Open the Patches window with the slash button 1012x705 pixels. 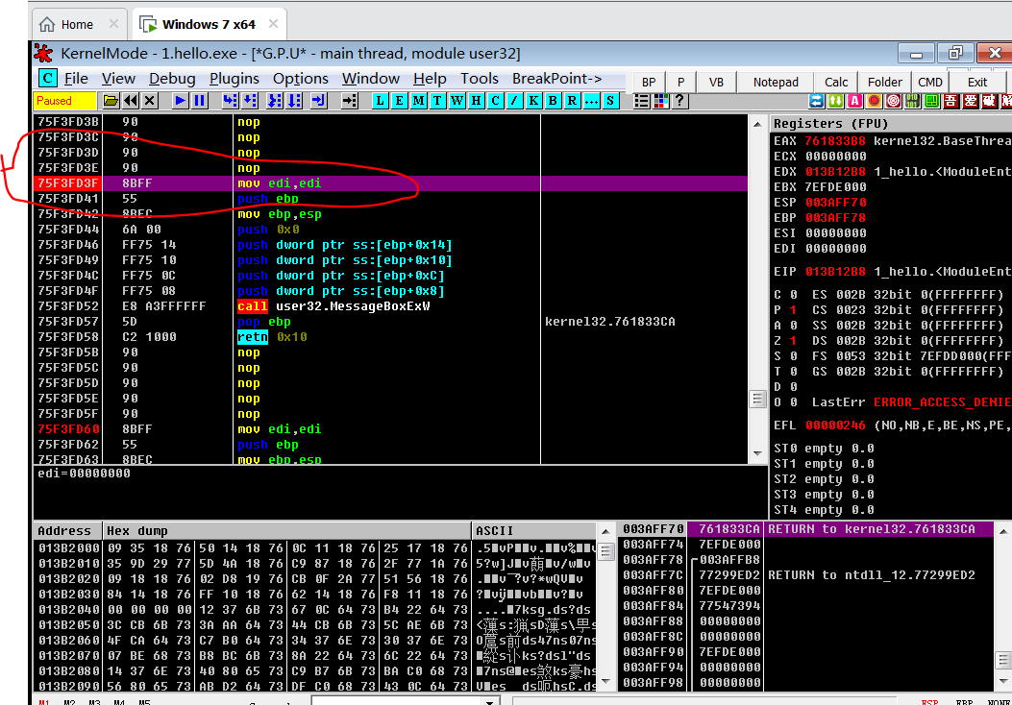pyautogui.click(x=514, y=101)
